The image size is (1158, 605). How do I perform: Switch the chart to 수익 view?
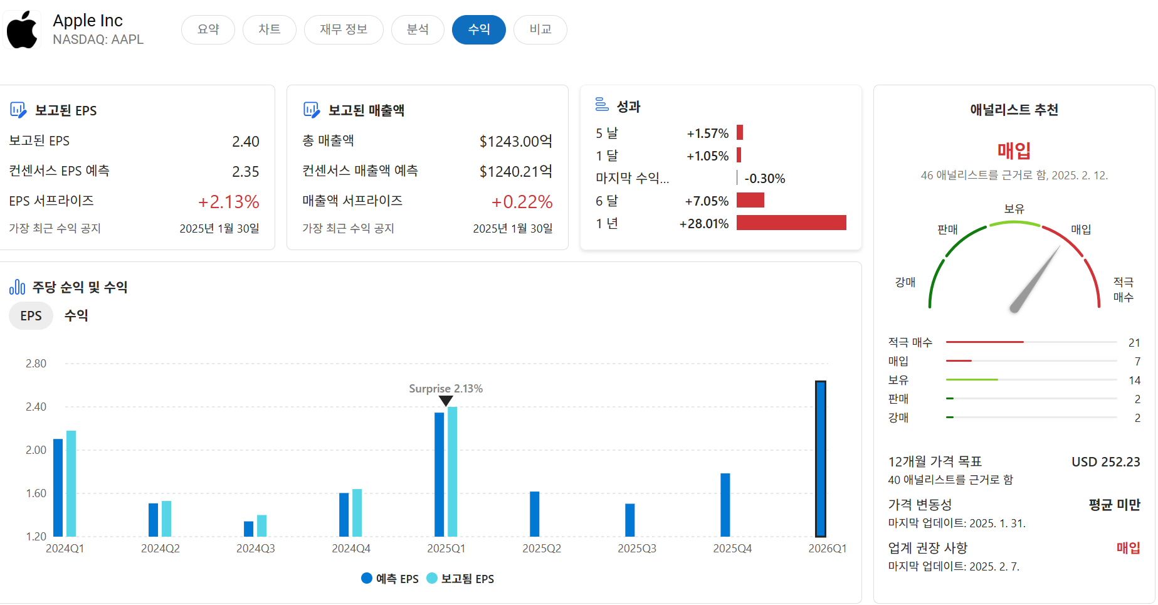click(76, 316)
